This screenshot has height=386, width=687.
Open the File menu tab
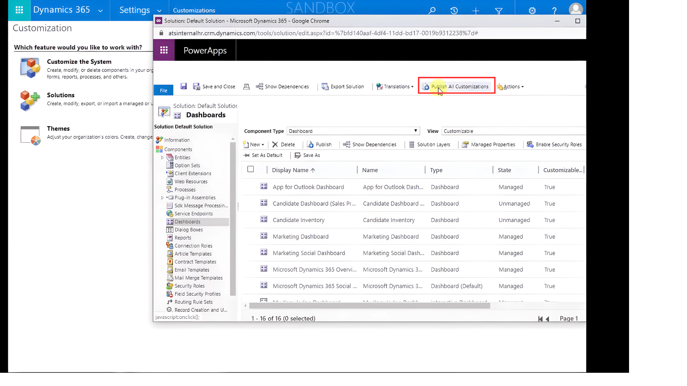pos(164,90)
